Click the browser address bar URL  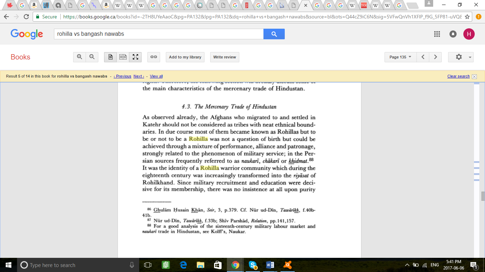[x=262, y=17]
